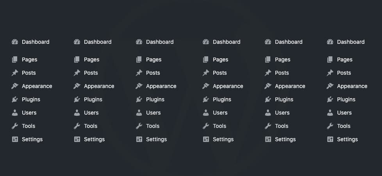Click the Appearance paintbrush icon in fourth column
The height and width of the screenshot is (176, 382).
(205, 86)
